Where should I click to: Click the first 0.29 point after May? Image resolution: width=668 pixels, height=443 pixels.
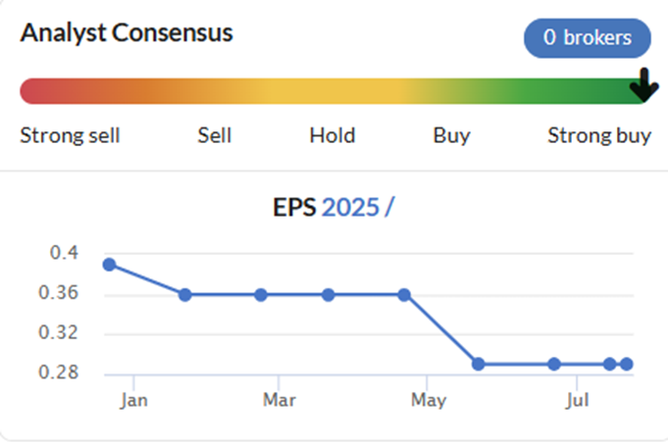point(479,364)
